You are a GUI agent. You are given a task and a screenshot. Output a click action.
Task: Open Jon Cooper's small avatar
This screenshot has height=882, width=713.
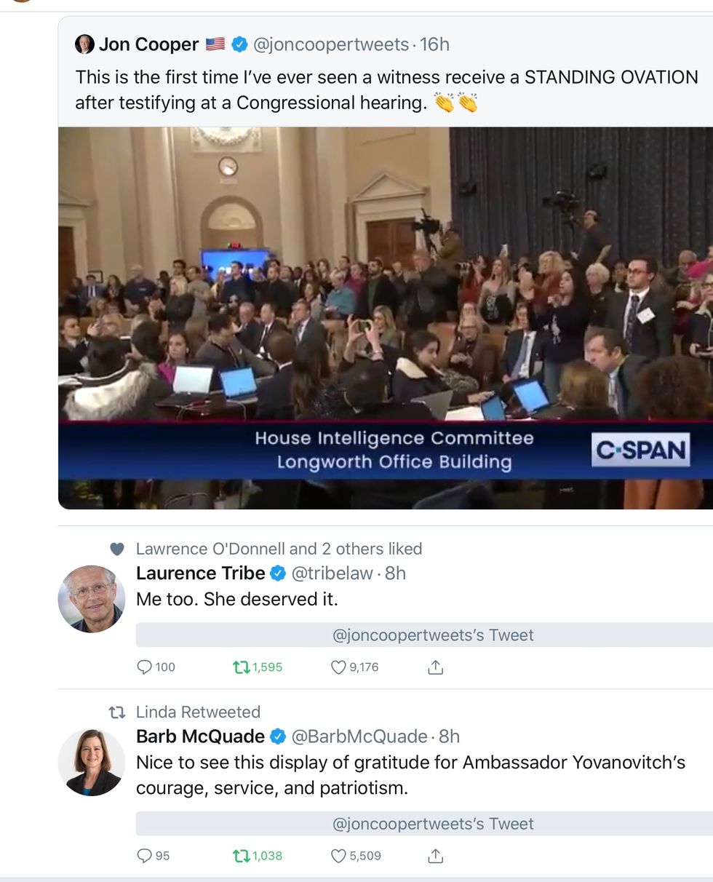(x=84, y=44)
